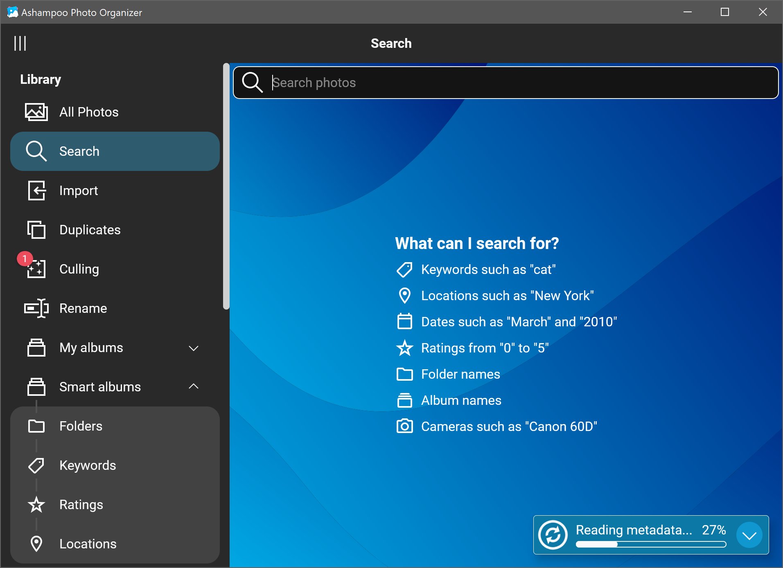Open the Keywords smart album
The image size is (783, 568).
(115, 465)
